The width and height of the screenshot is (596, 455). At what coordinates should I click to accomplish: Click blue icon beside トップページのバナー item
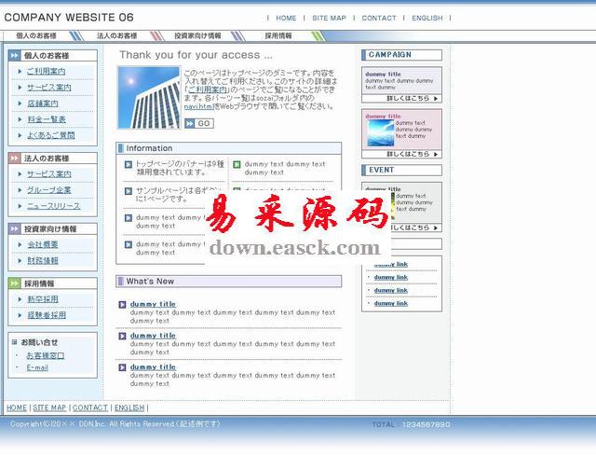pyautogui.click(x=129, y=164)
